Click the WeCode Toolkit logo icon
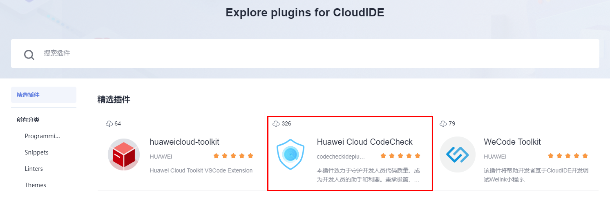Image resolution: width=610 pixels, height=197 pixels. [457, 154]
